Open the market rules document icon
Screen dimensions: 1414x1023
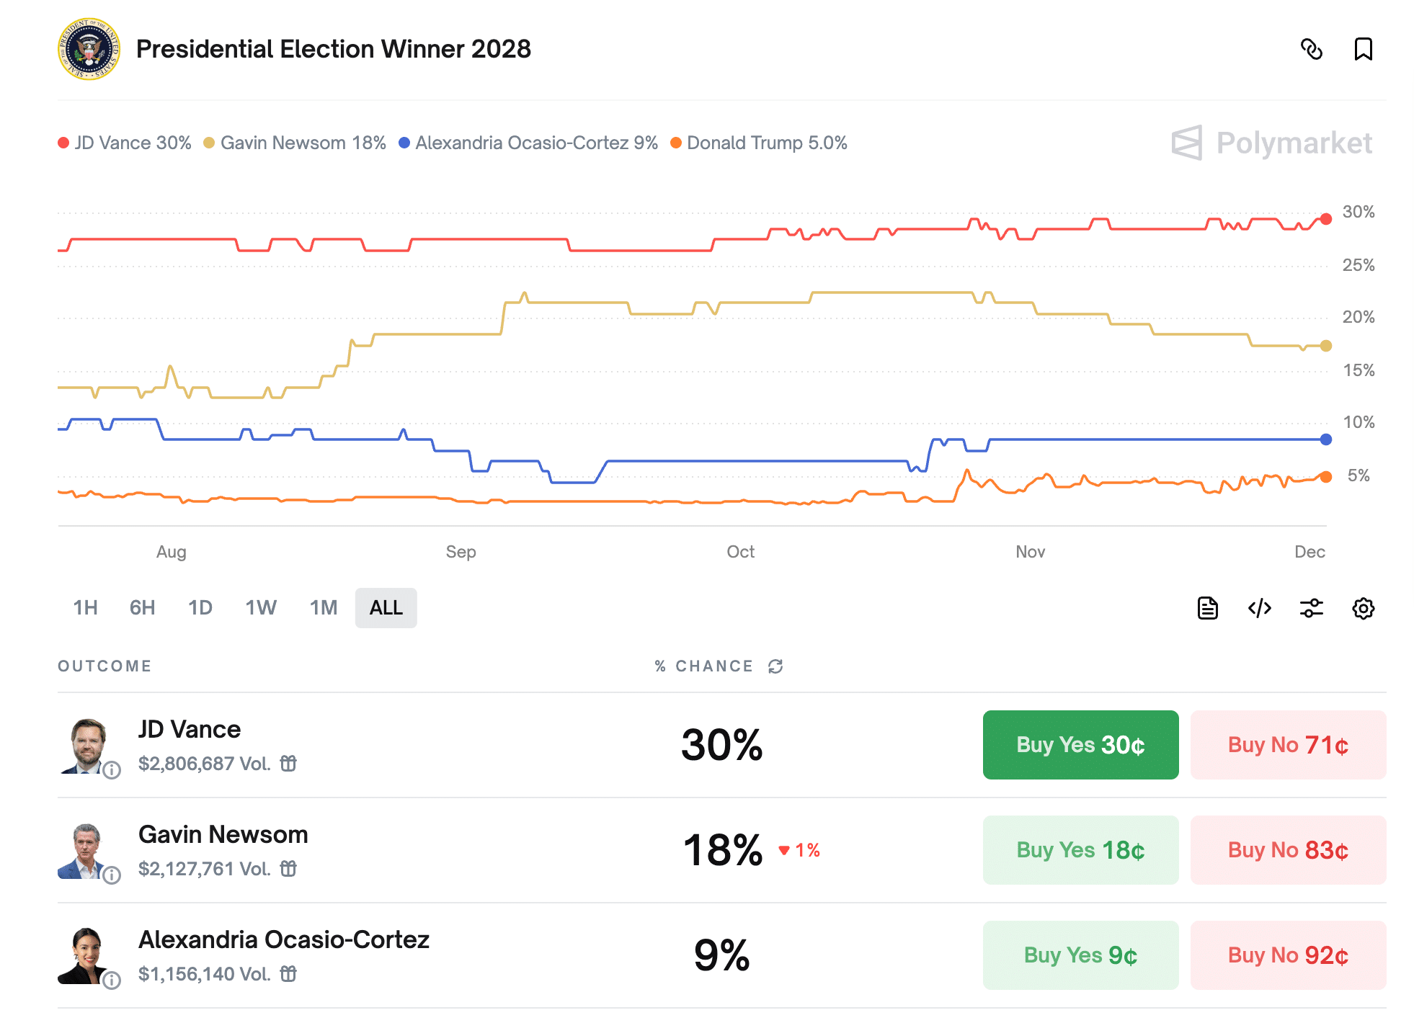point(1207,607)
